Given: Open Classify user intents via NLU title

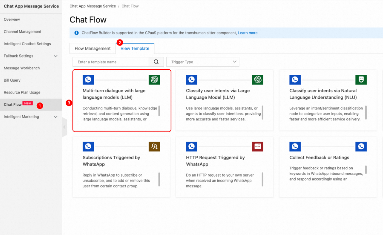Looking at the screenshot, I should [x=323, y=94].
